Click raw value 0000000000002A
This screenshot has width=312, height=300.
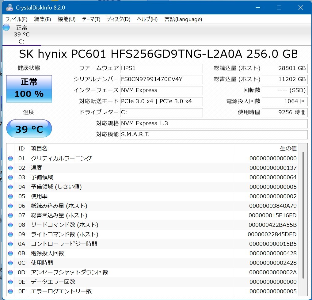[273, 272]
